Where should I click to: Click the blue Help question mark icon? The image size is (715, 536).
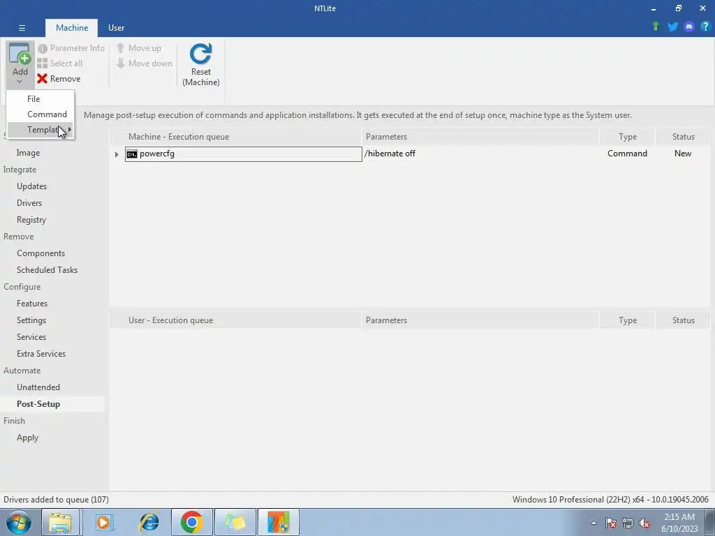[705, 27]
